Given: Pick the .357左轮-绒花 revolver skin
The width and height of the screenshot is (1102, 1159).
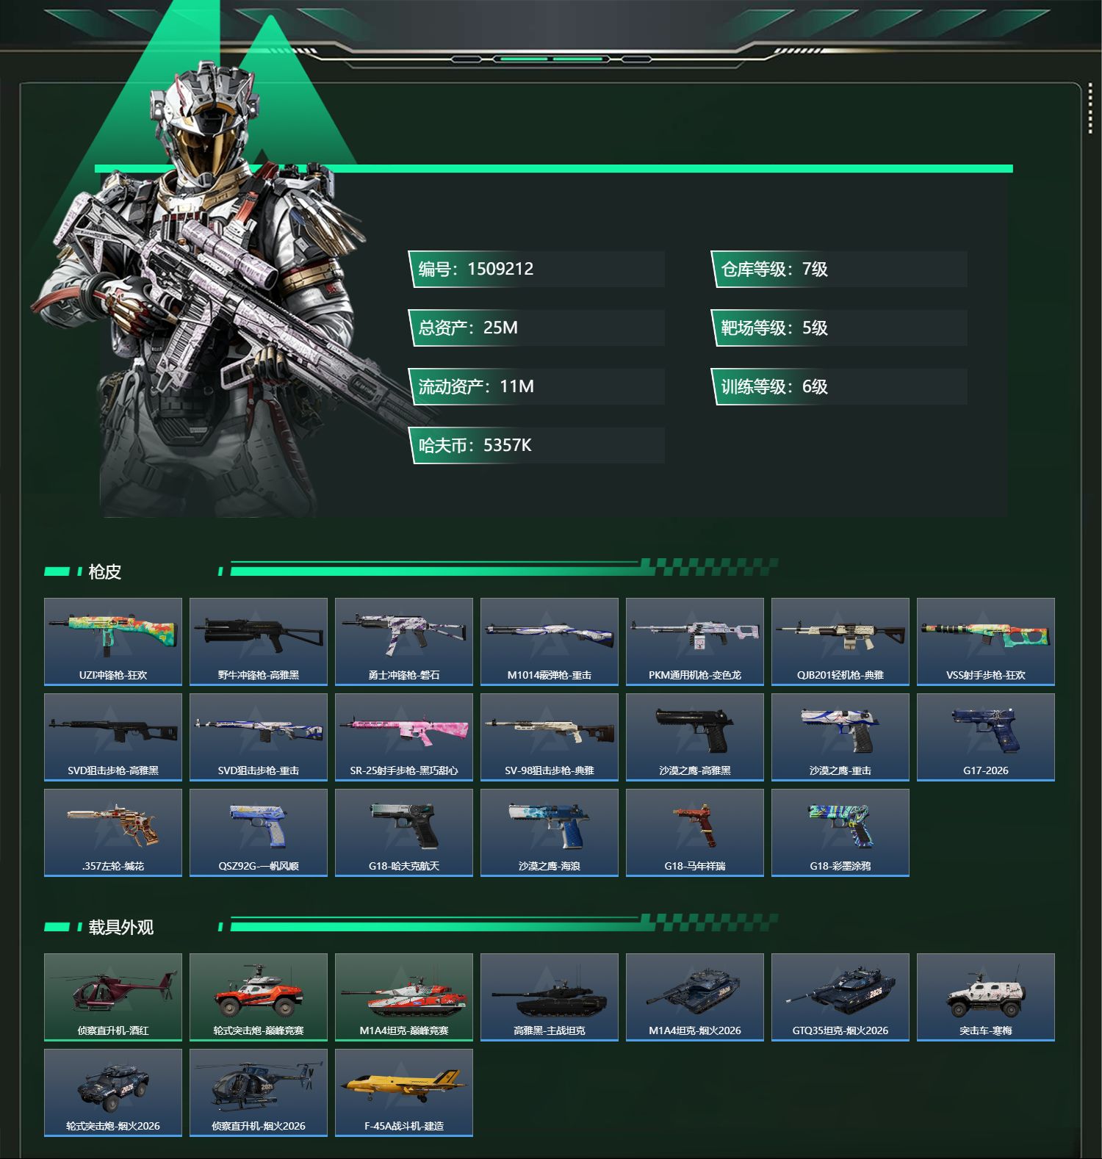Looking at the screenshot, I should pos(113,833).
